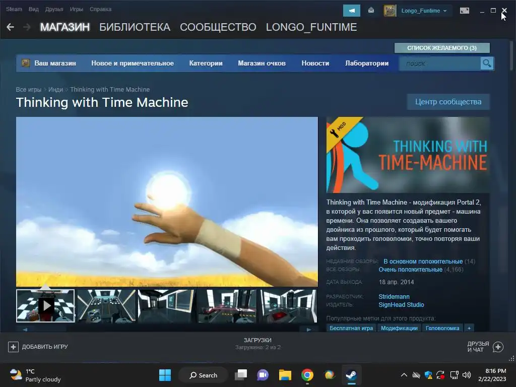Screen dimensions: 516x387
Task: Expand Новое и примечательное menu
Action: click(x=133, y=63)
